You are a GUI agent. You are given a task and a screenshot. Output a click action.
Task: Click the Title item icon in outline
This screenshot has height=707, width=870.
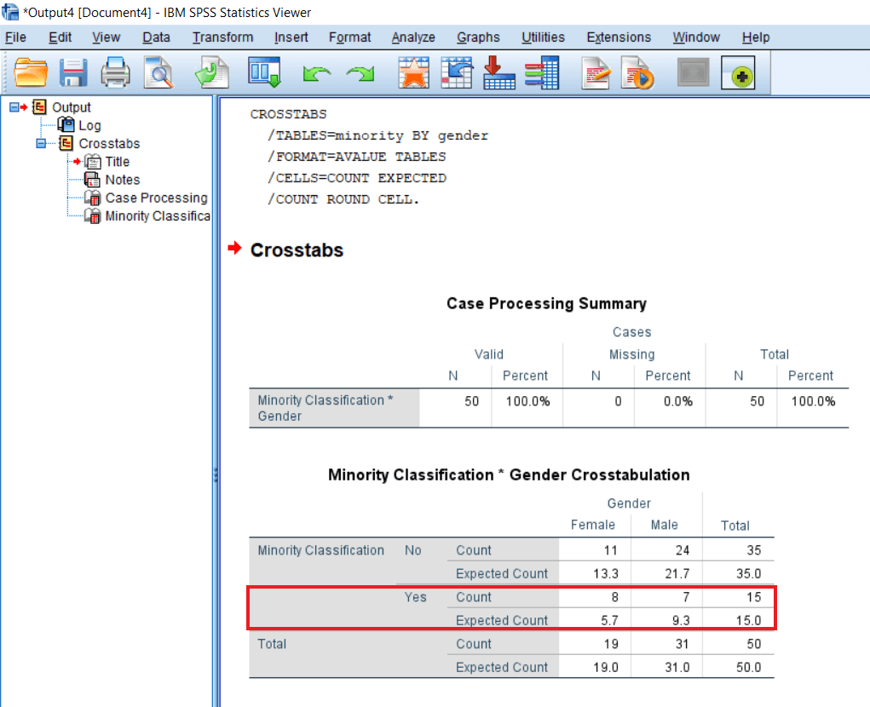tap(93, 161)
